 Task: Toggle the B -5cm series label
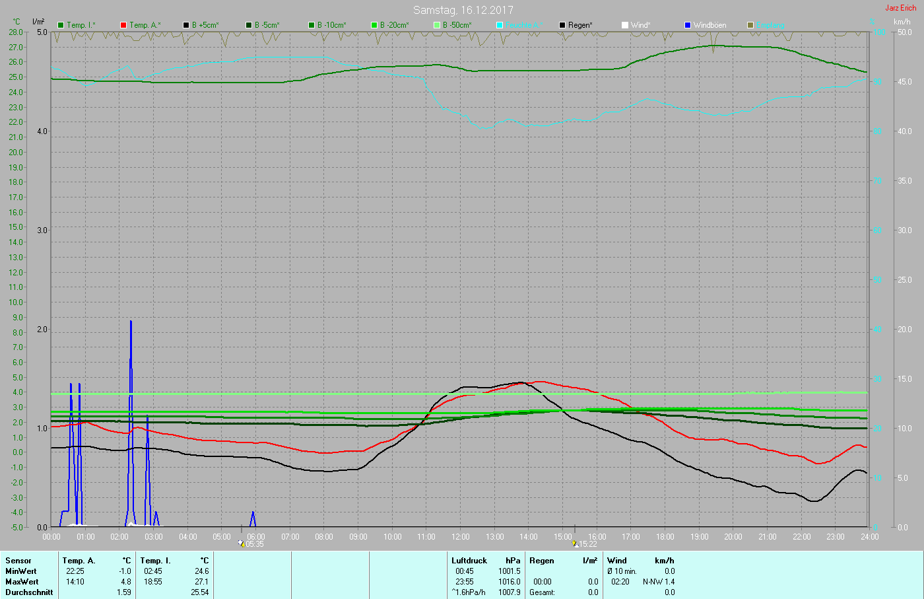click(267, 25)
